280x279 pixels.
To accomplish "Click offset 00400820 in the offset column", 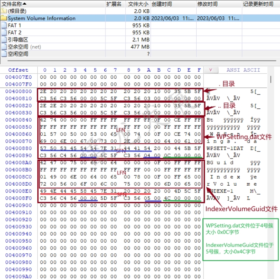I will pyautogui.click(x=18, y=106).
